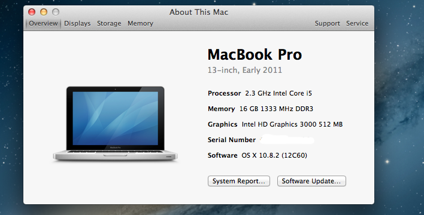
Task: Click the MacBook Pro heading
Action: point(255,54)
